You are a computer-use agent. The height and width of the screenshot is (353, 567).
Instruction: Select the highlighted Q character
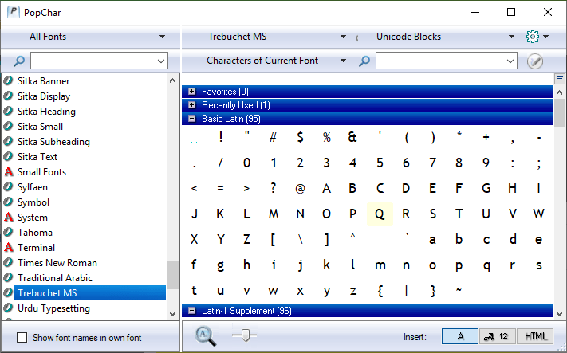(x=380, y=214)
